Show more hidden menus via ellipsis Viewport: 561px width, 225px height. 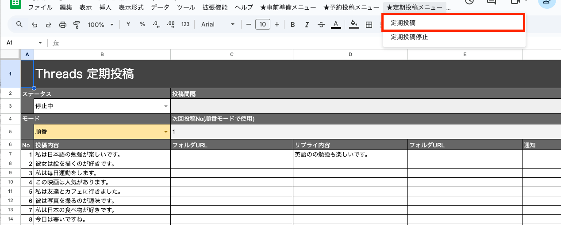[449, 8]
